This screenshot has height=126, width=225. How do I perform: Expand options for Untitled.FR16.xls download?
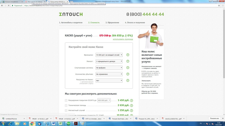click(24, 119)
